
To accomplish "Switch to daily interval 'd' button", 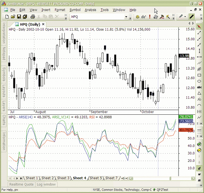I will pyautogui.click(x=199, y=168).
